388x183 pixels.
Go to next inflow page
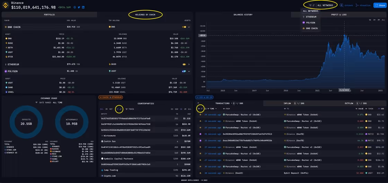click(297, 103)
